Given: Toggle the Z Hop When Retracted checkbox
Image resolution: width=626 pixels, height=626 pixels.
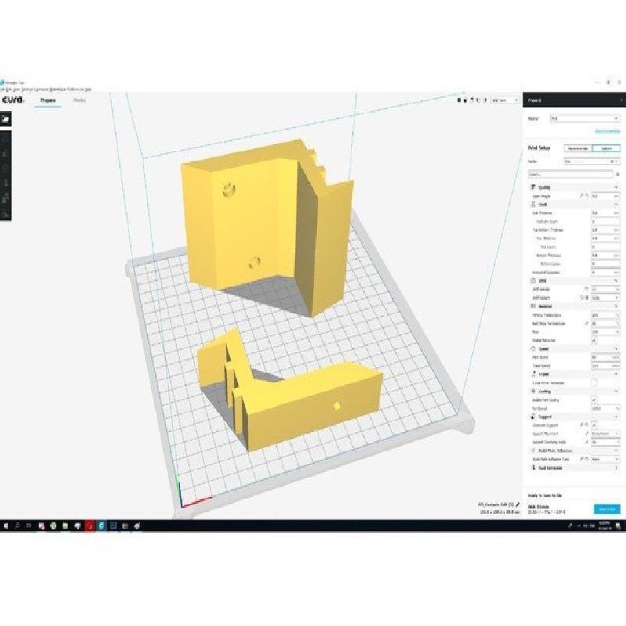Looking at the screenshot, I should coord(594,383).
